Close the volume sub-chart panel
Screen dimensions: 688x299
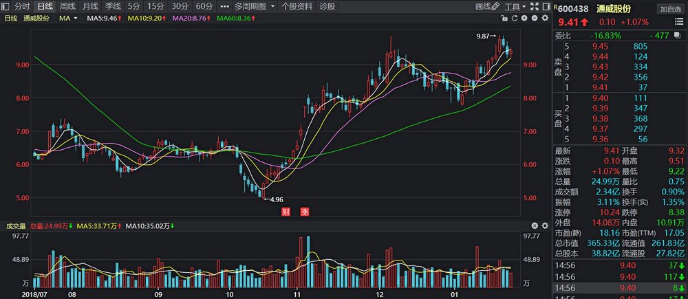click(x=535, y=225)
